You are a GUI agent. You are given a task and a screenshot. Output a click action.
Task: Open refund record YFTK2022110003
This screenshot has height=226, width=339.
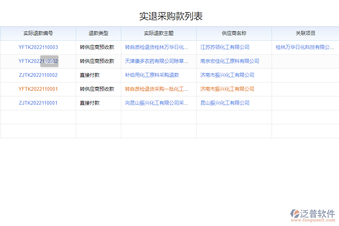(x=39, y=47)
